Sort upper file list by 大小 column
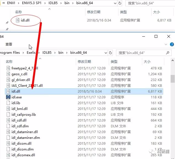 [156, 12]
